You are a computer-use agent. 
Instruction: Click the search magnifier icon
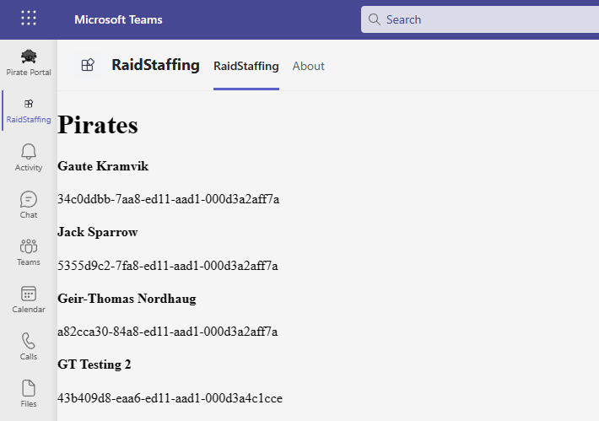click(375, 19)
